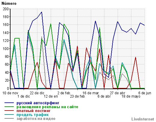156x122 pixels.
Task: Click the blue line's highest peak near 190
Action: (x=42, y=12)
